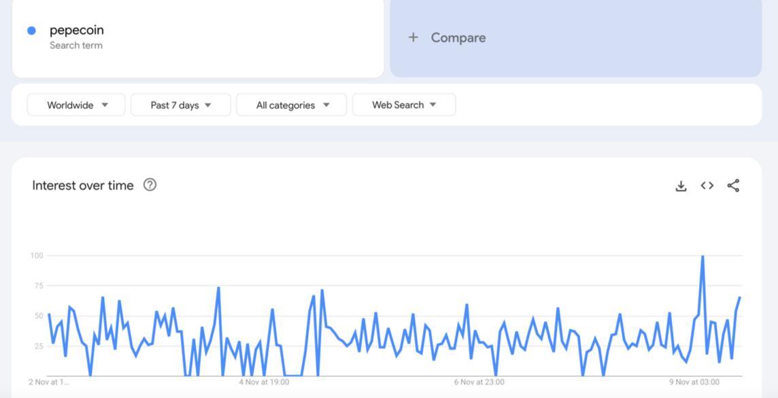Click the share icon on the chart

coord(733,186)
